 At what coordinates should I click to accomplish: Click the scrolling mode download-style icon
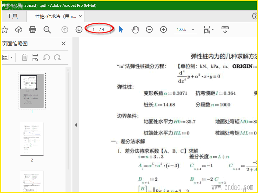[225, 30]
